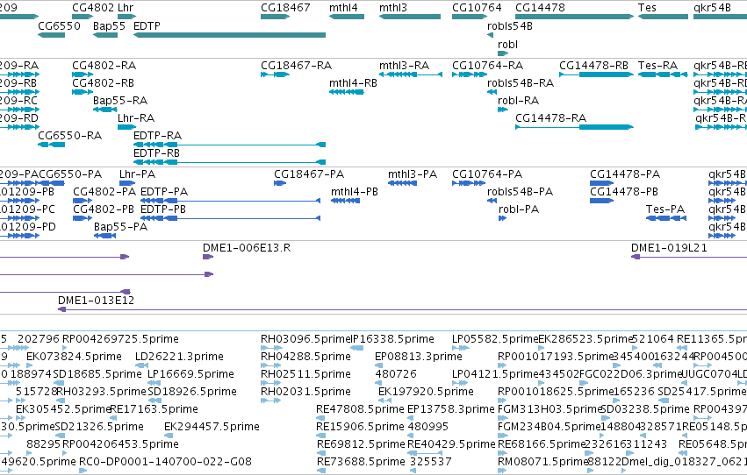
Task: Select the LD26221.3prime EST label
Action: [179, 357]
